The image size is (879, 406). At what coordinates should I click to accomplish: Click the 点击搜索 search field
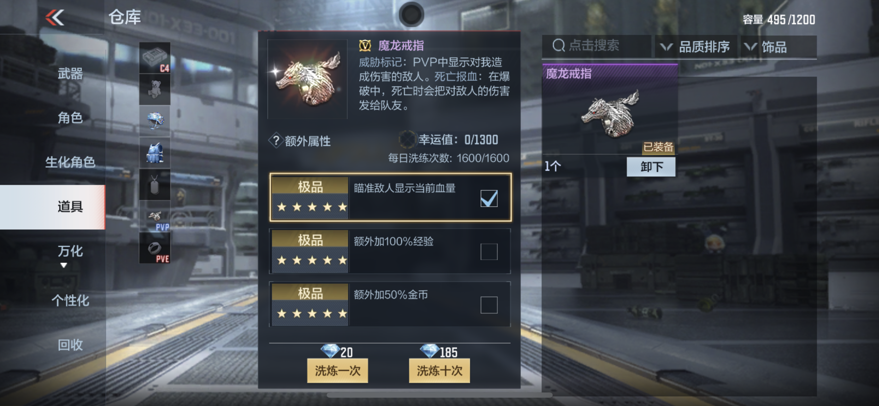[596, 46]
